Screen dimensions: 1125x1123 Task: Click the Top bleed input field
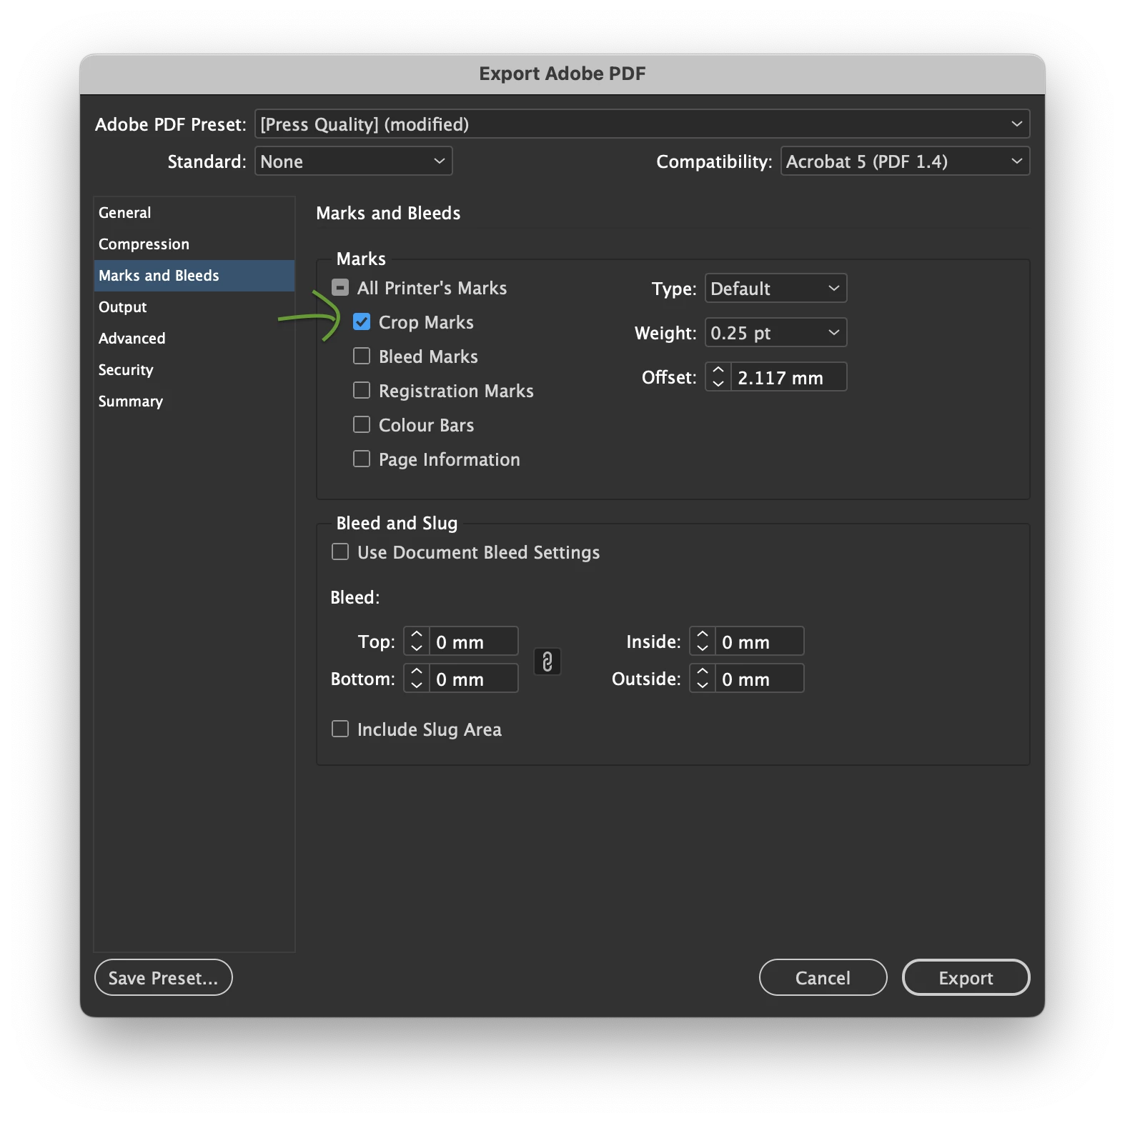coord(473,642)
